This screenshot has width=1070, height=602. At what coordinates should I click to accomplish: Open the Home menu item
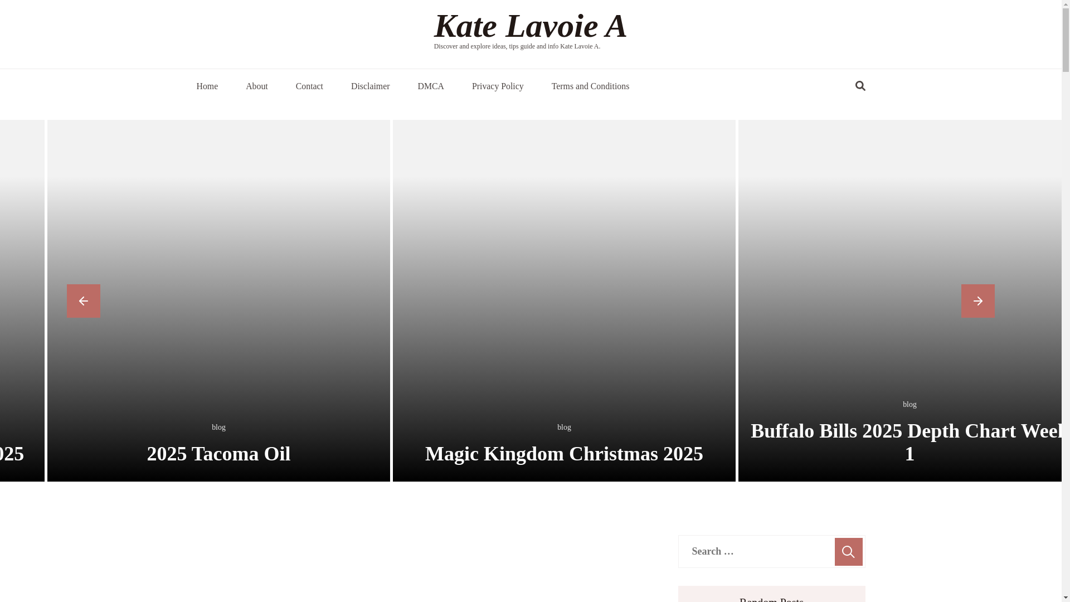tap(207, 86)
